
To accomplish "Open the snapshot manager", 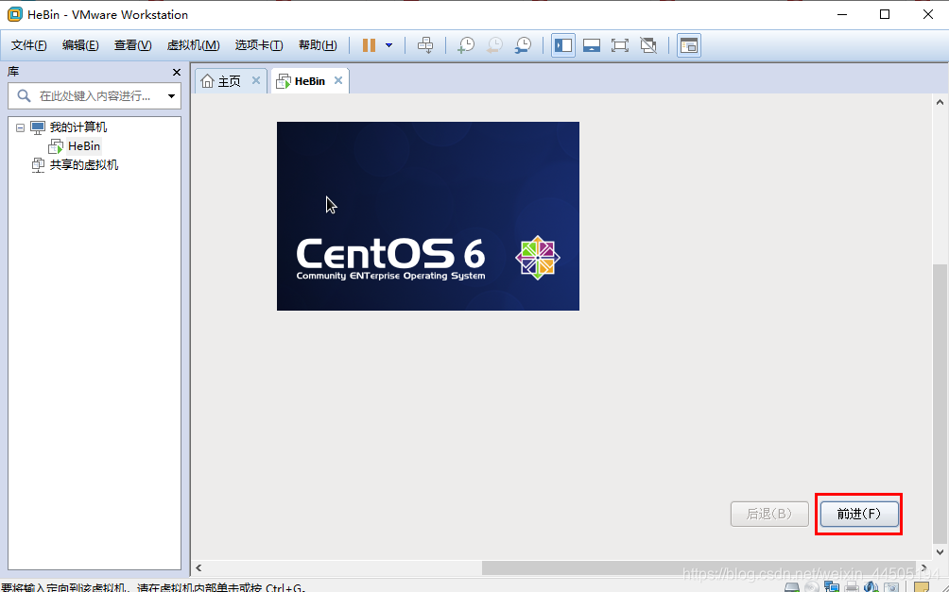I will coord(523,45).
